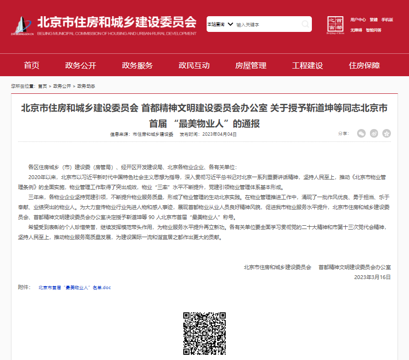Open 住房保障 navigation menu item

[x=364, y=65]
